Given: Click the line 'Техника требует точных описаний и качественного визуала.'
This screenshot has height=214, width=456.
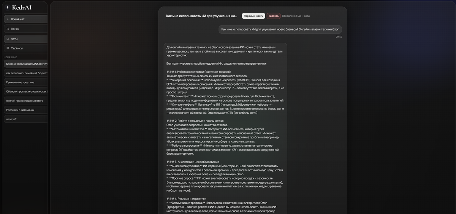Looking at the screenshot, I should tap(207, 76).
